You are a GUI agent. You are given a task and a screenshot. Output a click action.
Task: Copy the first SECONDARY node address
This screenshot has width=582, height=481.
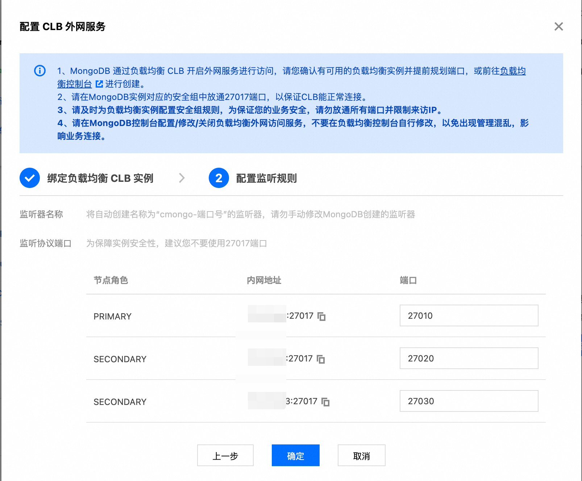point(321,359)
